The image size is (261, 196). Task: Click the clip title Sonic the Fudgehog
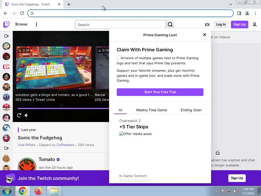40,138
